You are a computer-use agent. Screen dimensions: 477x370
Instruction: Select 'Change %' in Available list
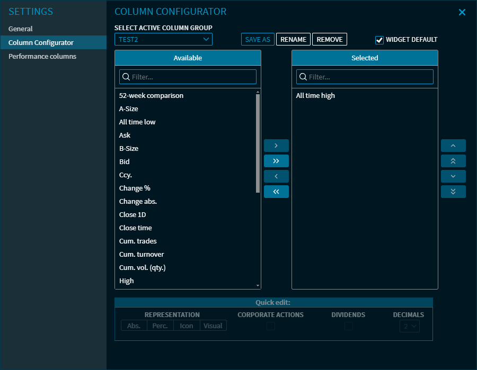[135, 188]
